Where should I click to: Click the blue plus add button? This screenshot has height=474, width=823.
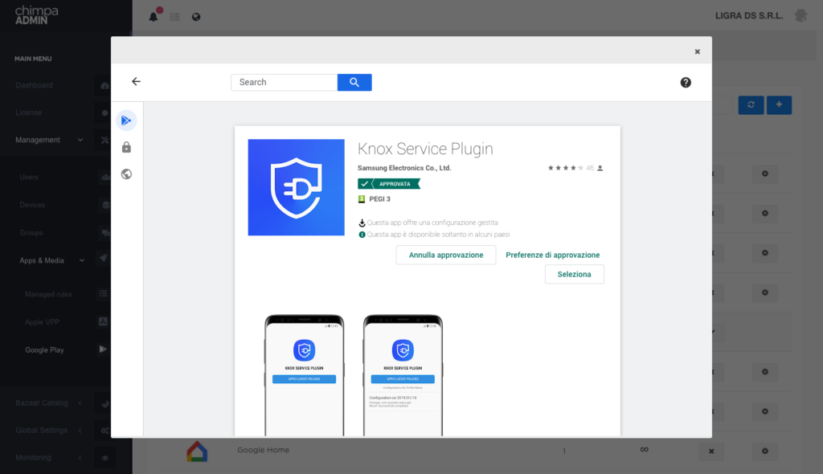pos(779,105)
